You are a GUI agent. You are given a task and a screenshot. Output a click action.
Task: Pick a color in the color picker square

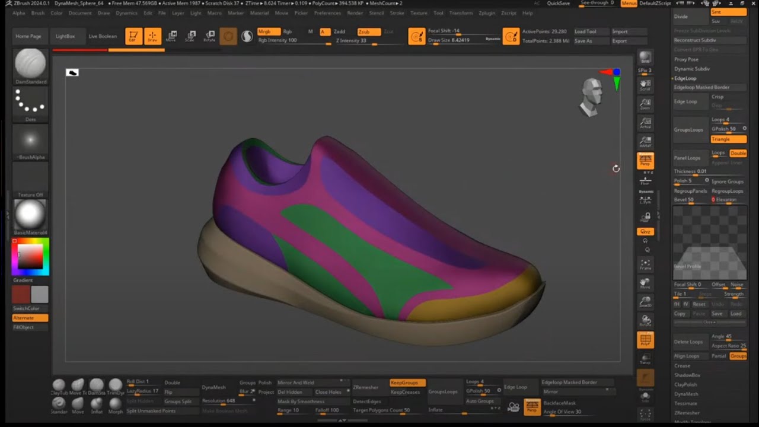coord(30,257)
